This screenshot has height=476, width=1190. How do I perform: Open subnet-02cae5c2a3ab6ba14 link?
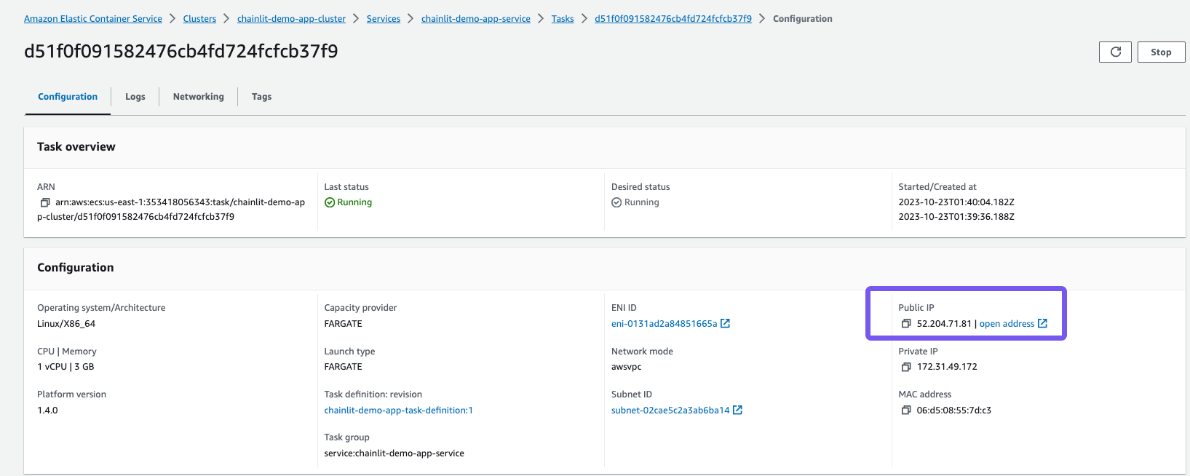670,410
